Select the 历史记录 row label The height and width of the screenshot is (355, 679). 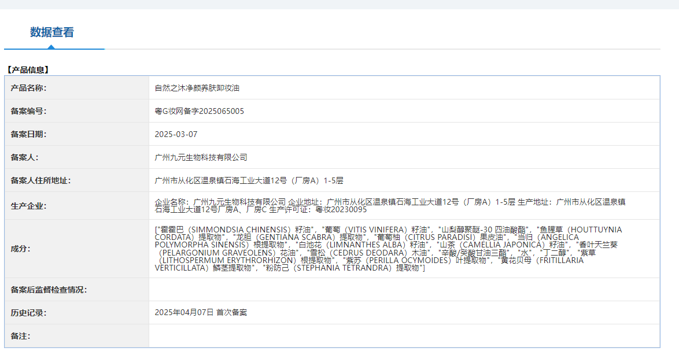28,312
